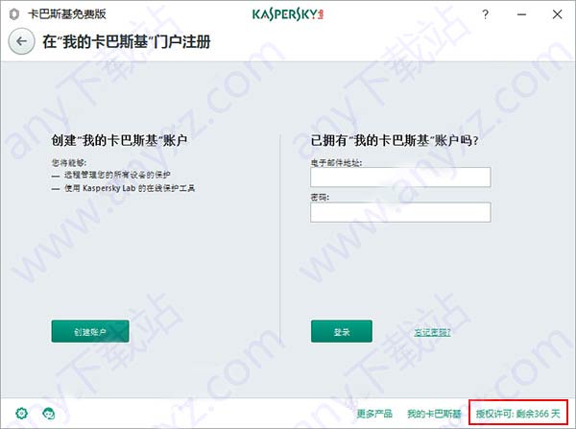Click the green 登录 button
This screenshot has height=429, width=576.
pyautogui.click(x=341, y=331)
